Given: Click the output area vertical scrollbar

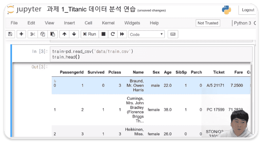Looking at the screenshot, I should point(251,100).
